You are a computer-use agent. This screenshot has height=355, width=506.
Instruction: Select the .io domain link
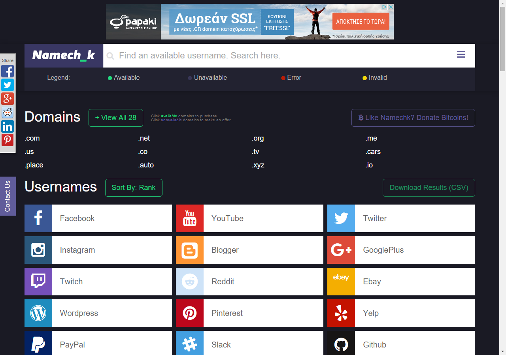pyautogui.click(x=369, y=165)
